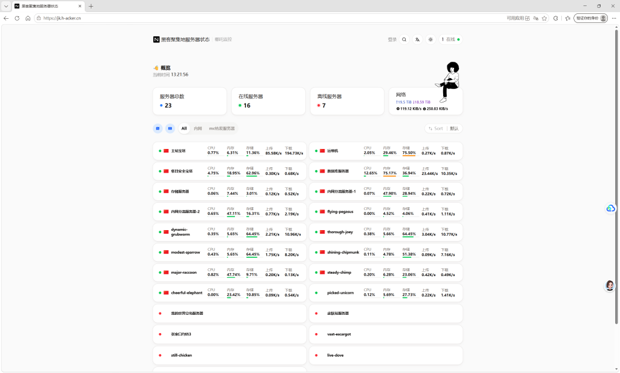This screenshot has width=620, height=373.
Task: Select the All server group tab
Action: click(184, 128)
